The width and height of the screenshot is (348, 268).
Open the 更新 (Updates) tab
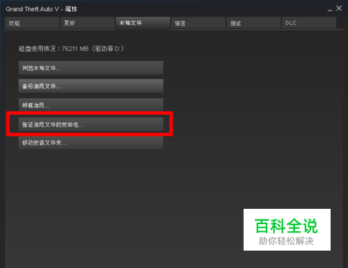[88, 23]
